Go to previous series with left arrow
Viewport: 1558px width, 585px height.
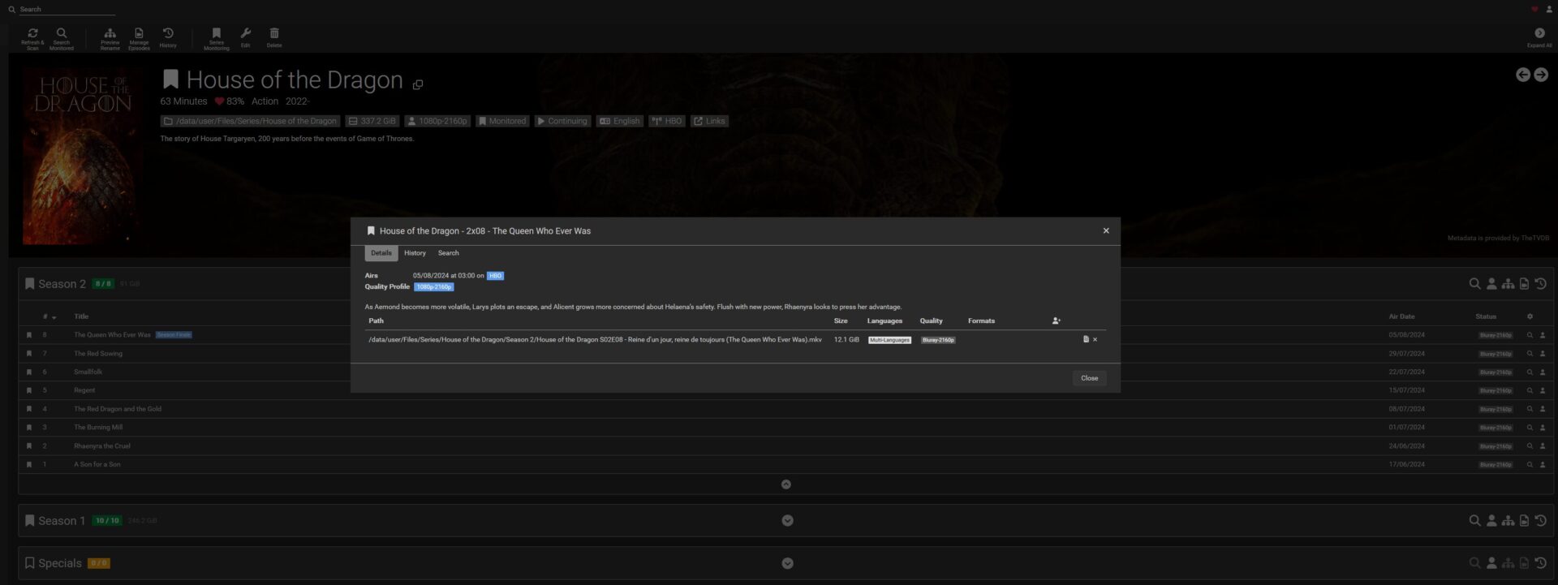tap(1523, 75)
